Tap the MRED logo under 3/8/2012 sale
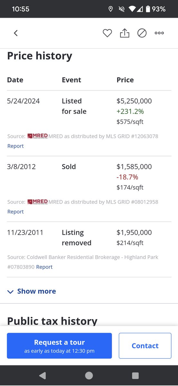This screenshot has width=178, height=386. [38, 202]
